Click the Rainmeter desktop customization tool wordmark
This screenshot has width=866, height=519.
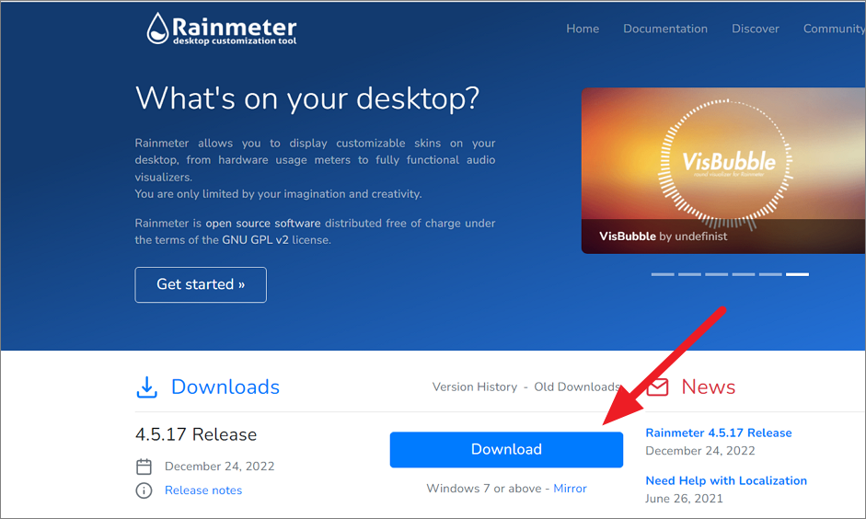pyautogui.click(x=234, y=30)
